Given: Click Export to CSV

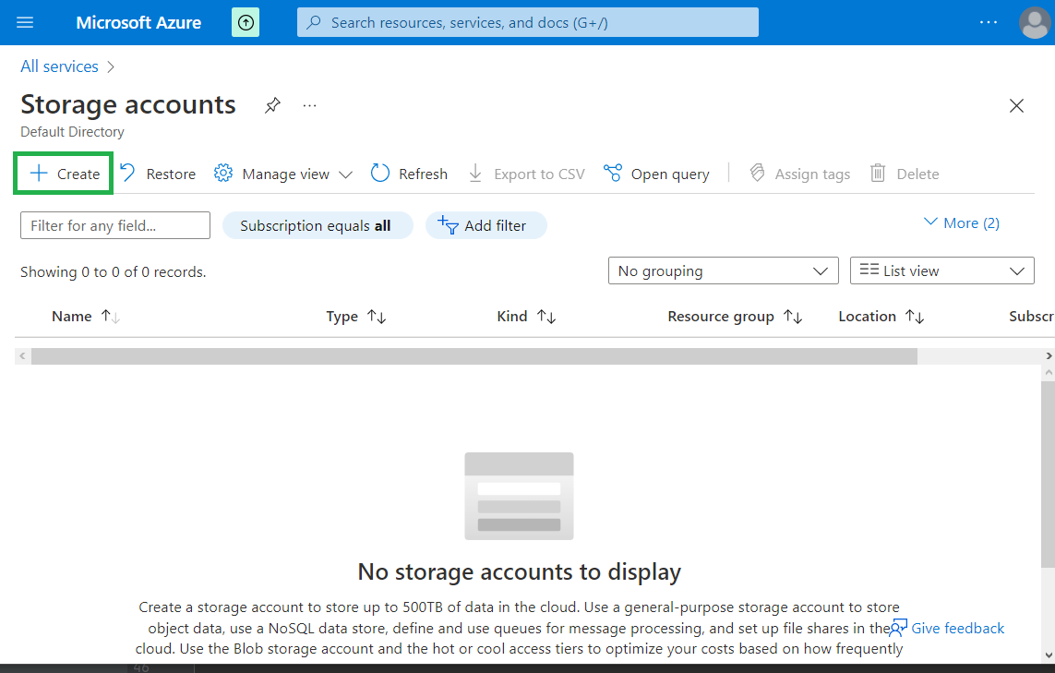Looking at the screenshot, I should coord(527,174).
